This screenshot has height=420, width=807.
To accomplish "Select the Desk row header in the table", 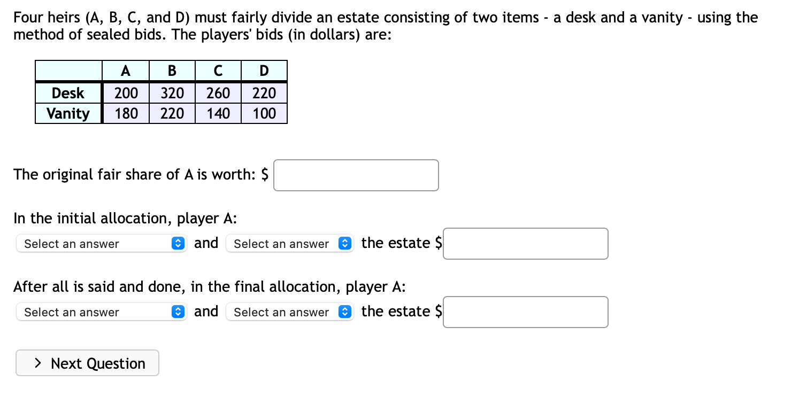I will (68, 92).
